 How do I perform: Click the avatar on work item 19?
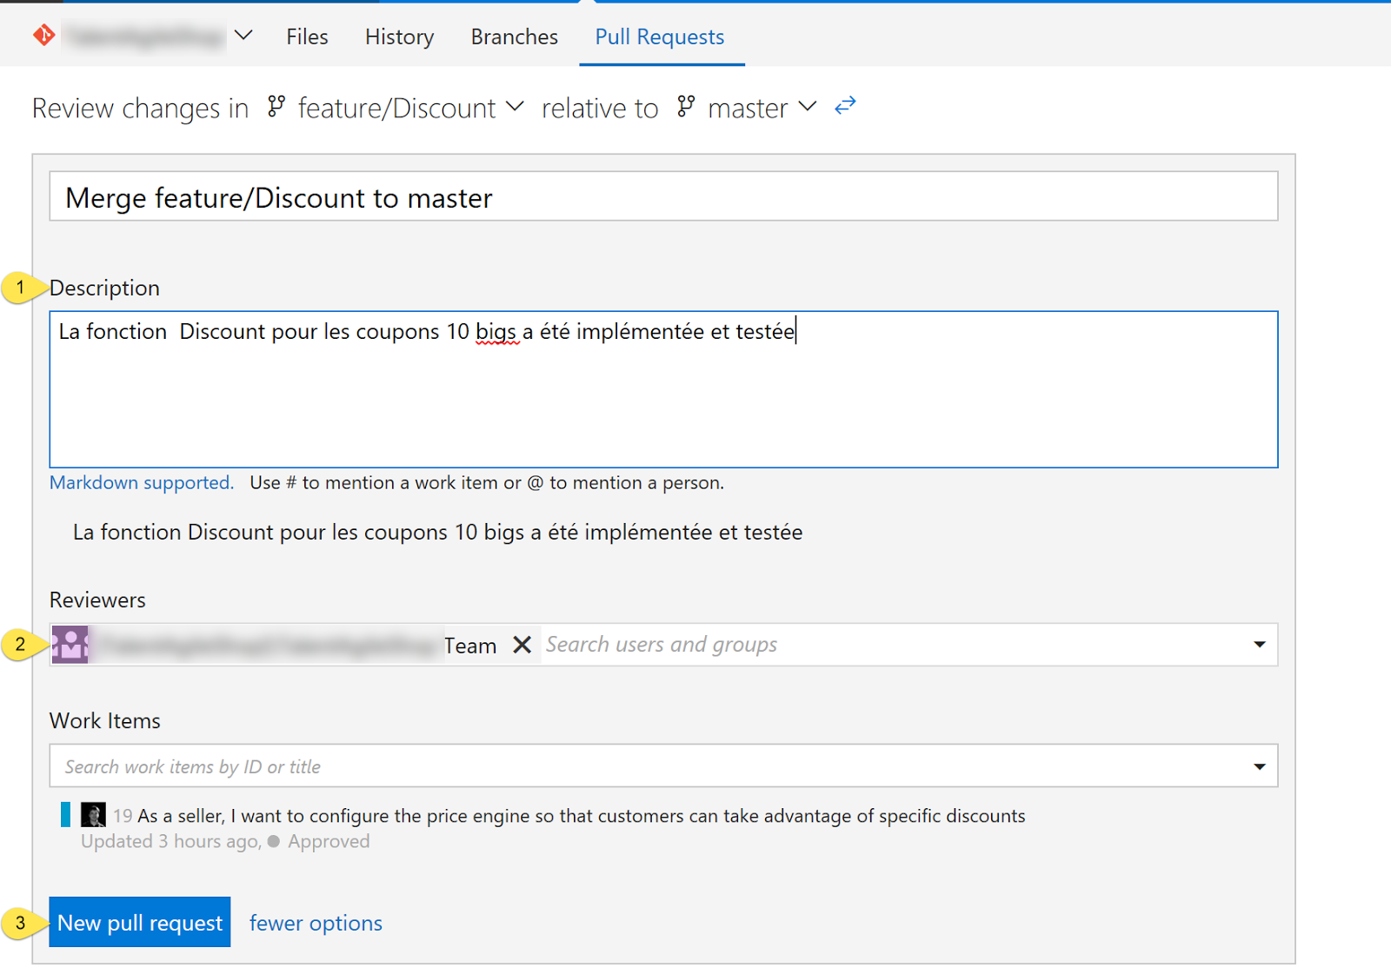pos(92,815)
